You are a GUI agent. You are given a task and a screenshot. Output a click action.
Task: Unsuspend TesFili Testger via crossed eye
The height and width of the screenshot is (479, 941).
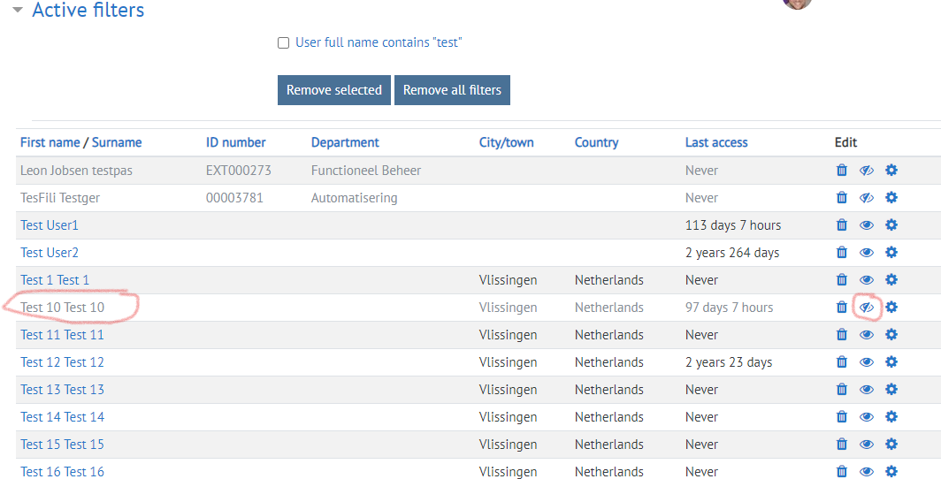click(866, 197)
